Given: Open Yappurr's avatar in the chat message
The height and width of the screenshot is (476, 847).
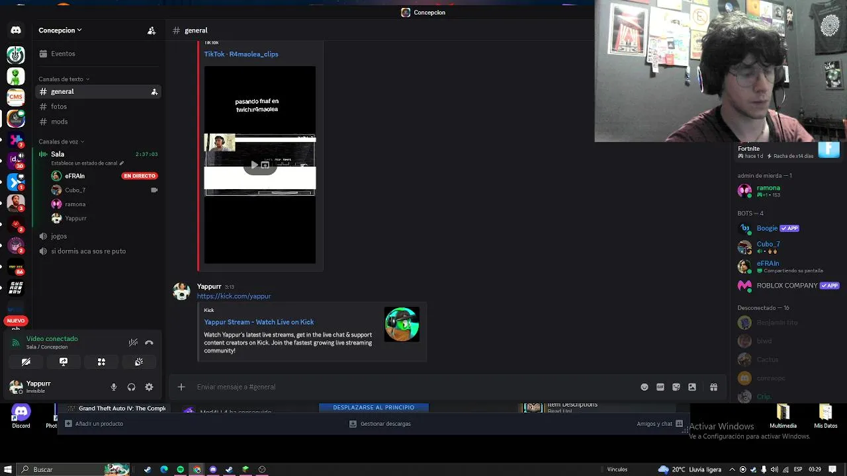Looking at the screenshot, I should coord(181,292).
